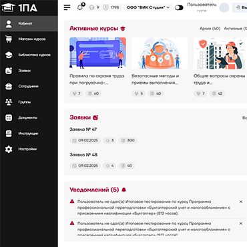Open the Инструкции sidebar item
Viewport: 247px width, 247px height.
[x=29, y=134]
